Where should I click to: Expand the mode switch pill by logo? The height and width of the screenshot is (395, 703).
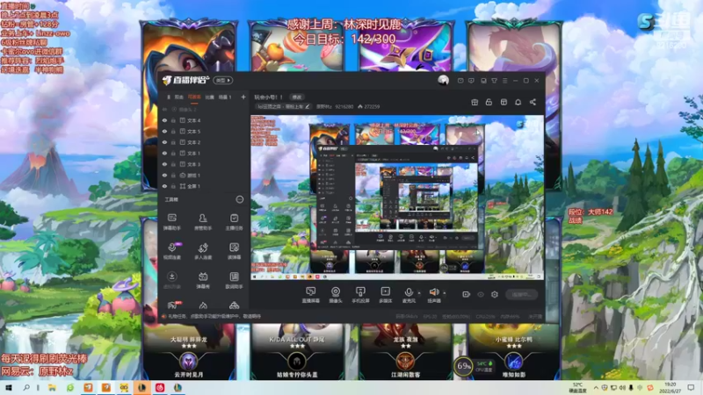pos(223,81)
